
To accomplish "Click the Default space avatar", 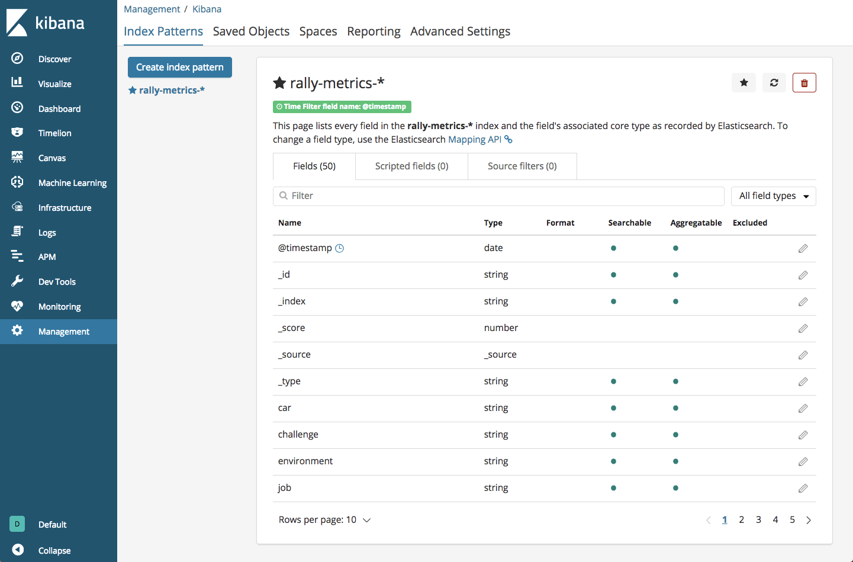I will (17, 524).
